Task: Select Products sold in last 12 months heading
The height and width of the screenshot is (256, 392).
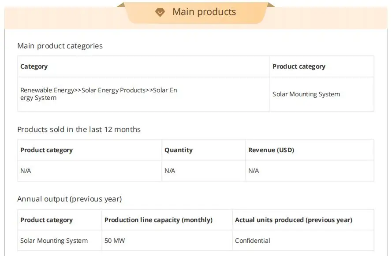Action: pos(79,129)
